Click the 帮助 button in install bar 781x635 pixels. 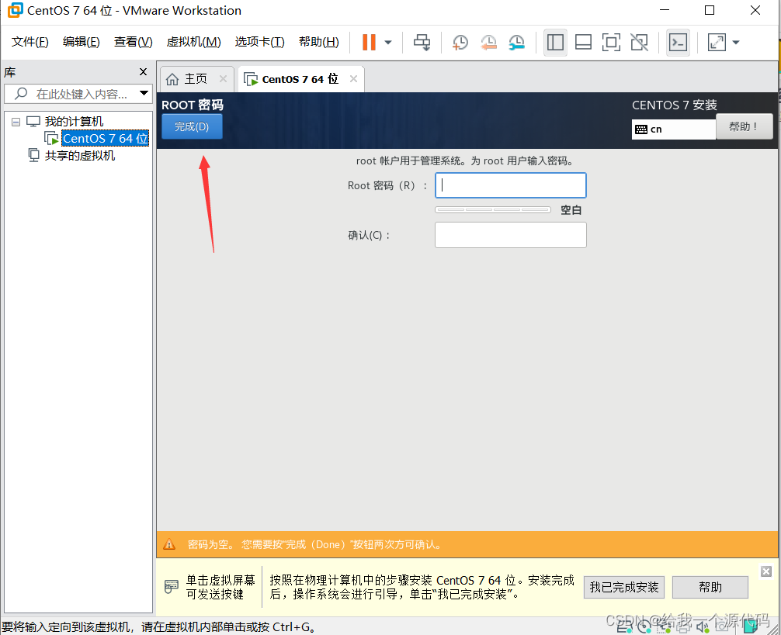[710, 587]
